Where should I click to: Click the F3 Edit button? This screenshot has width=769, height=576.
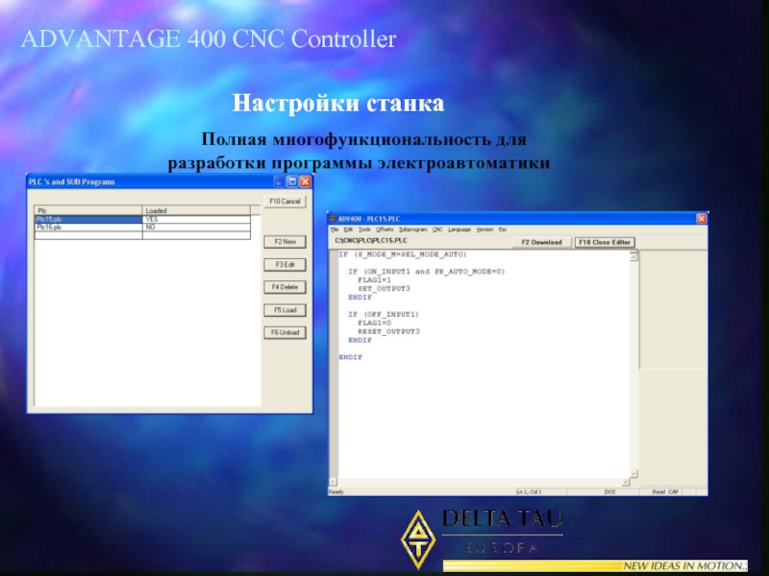[x=285, y=265]
